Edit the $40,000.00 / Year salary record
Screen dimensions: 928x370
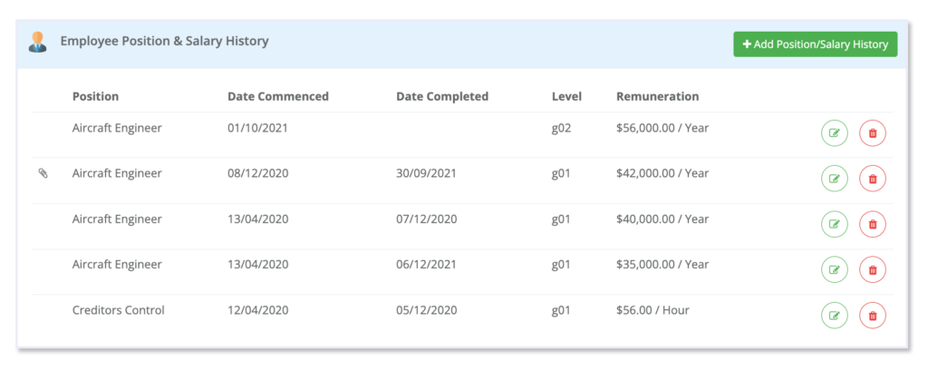pos(834,224)
